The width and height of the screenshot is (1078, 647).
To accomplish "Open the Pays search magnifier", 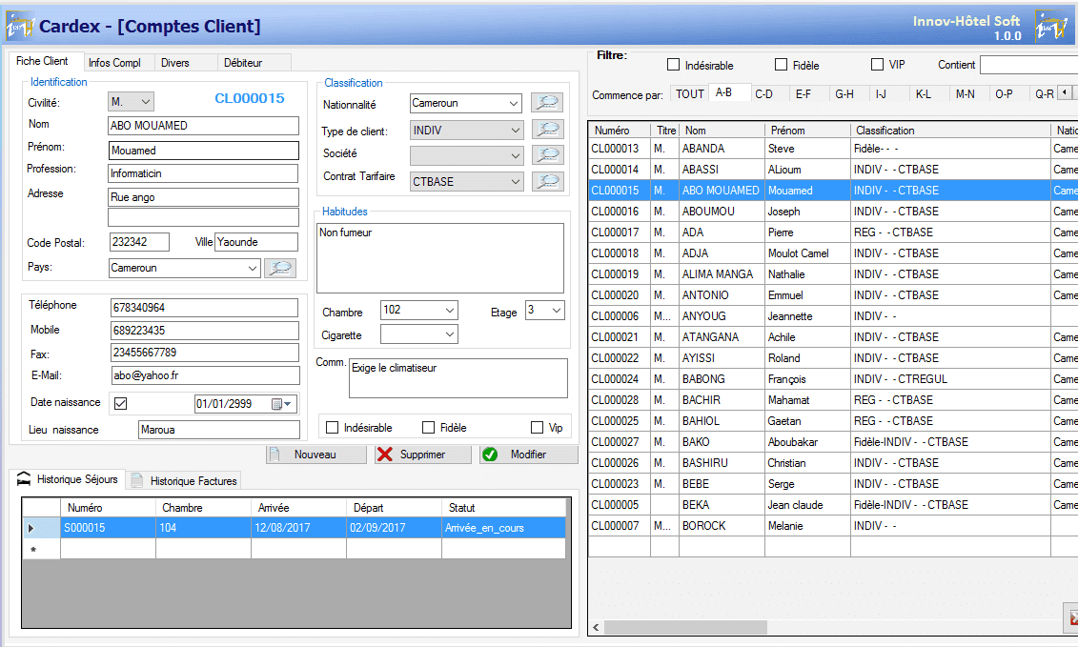I will click(x=281, y=268).
